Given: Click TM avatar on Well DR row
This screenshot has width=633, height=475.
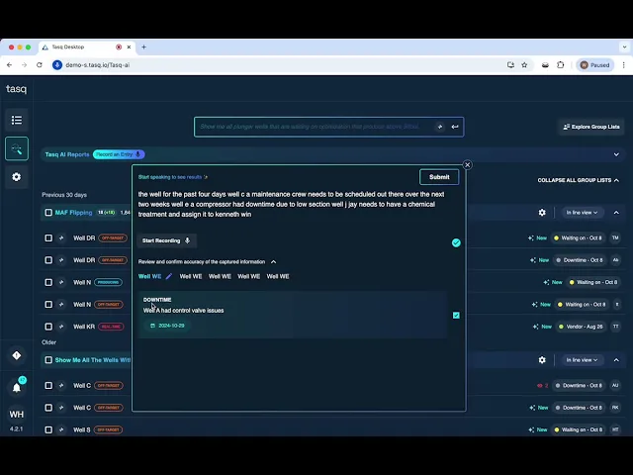Looking at the screenshot, I should click(x=615, y=237).
